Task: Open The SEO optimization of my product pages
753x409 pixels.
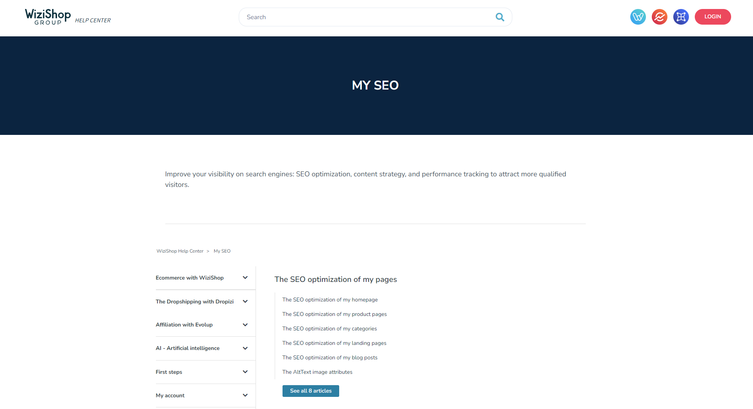Action: point(334,314)
